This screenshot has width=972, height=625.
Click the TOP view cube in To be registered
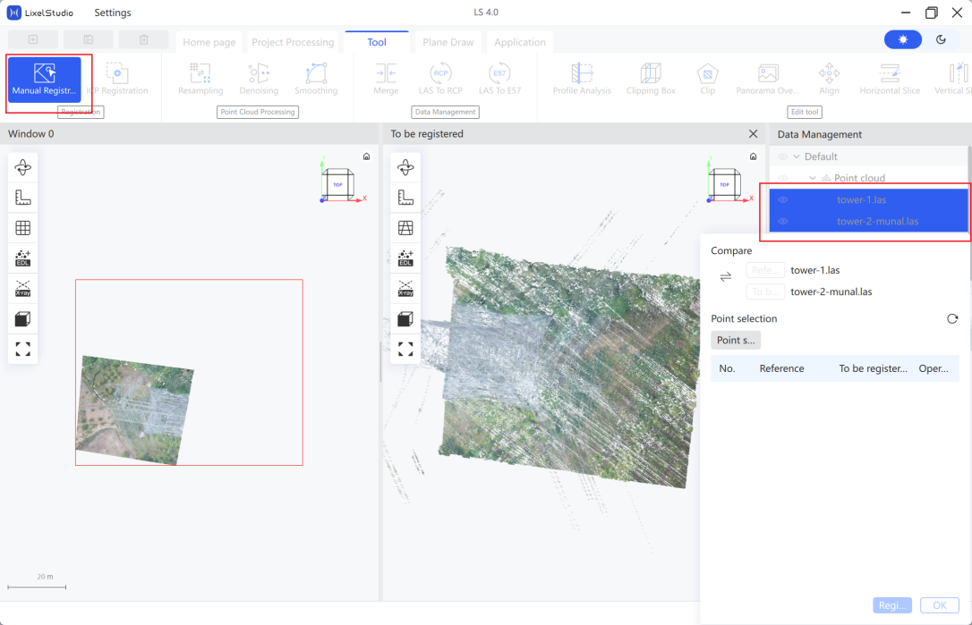(x=724, y=184)
